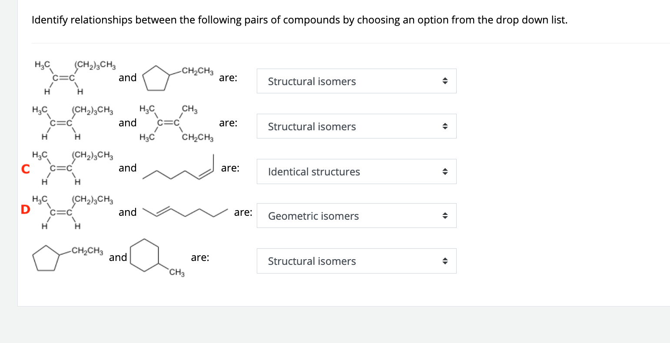Viewport: 670px width, 343px height.
Task: Click the red C label marker
Action: click(x=26, y=168)
